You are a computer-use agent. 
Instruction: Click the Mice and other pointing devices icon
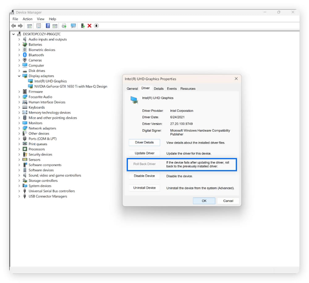pyautogui.click(x=25, y=118)
